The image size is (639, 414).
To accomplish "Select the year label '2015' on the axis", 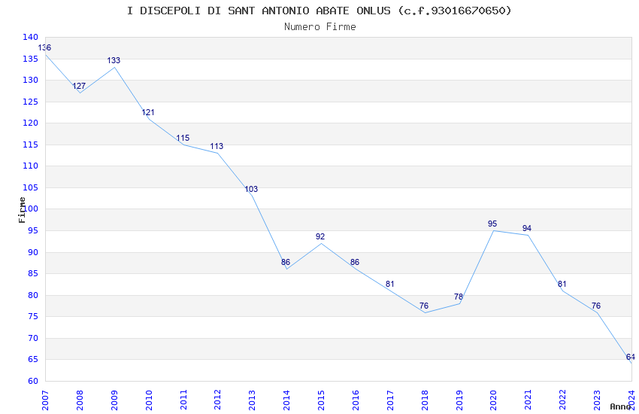I will [321, 400].
